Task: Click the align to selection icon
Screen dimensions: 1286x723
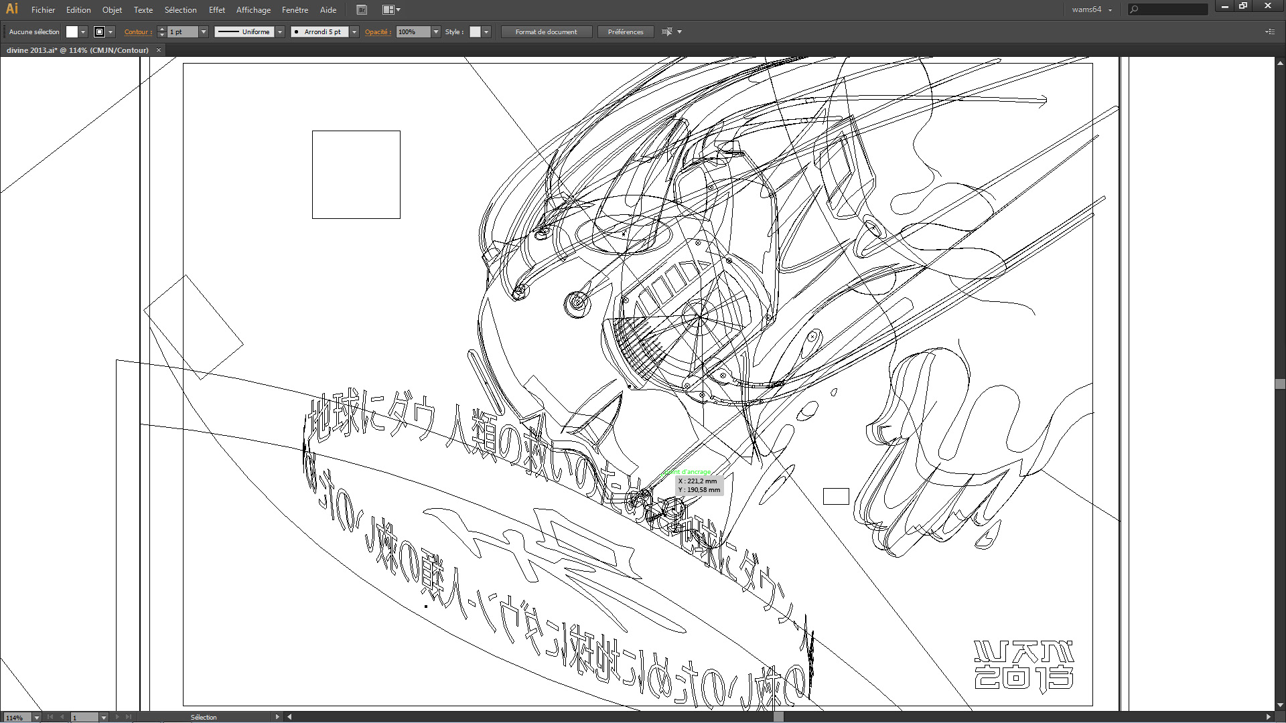Action: point(666,31)
